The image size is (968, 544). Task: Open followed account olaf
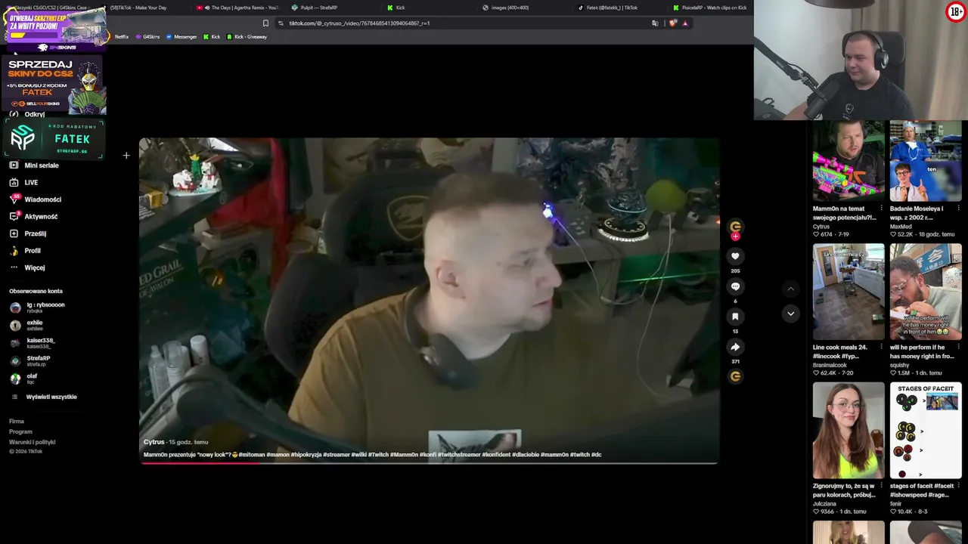pos(23,379)
